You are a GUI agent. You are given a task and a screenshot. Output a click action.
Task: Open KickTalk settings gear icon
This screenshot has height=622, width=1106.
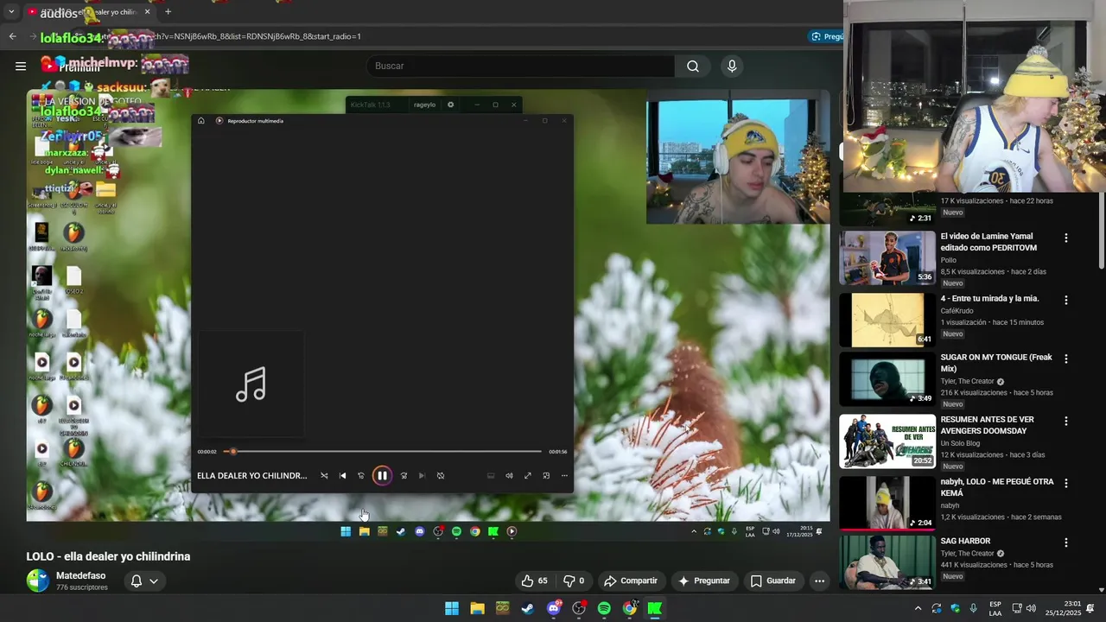[450, 105]
